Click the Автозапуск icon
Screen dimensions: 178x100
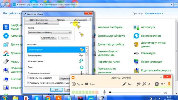[136, 27]
